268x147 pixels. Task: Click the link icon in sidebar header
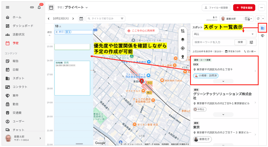tap(32, 7)
